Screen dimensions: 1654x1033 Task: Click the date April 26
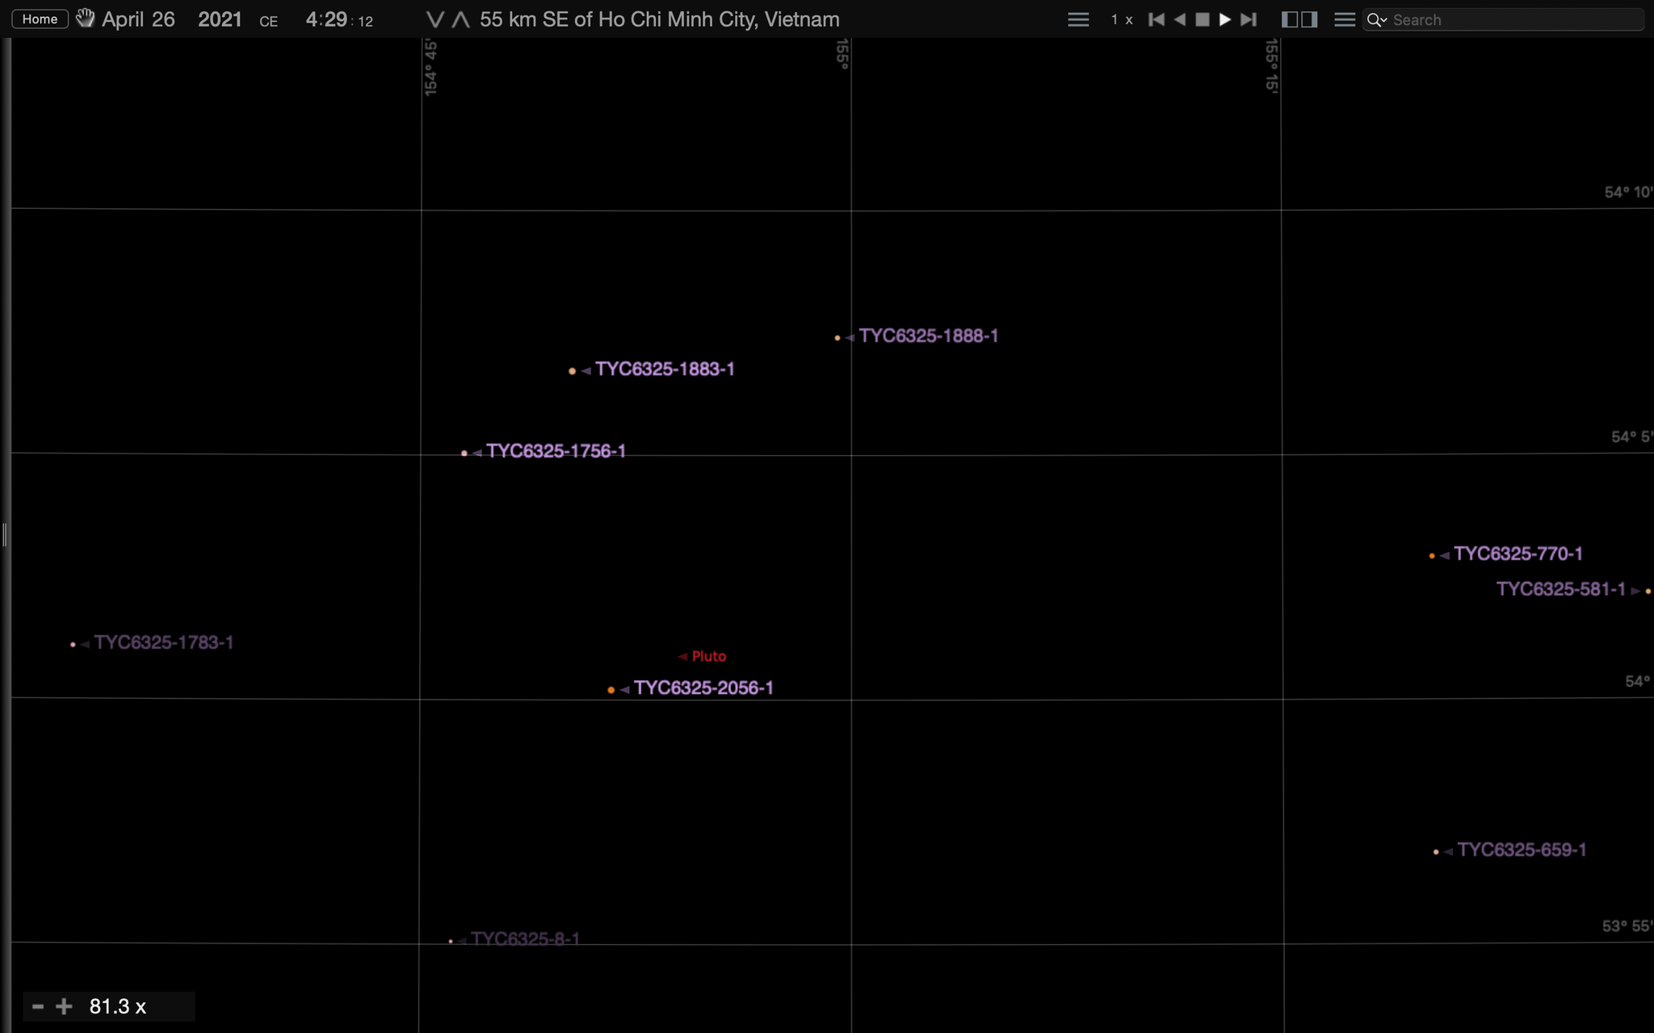(138, 19)
